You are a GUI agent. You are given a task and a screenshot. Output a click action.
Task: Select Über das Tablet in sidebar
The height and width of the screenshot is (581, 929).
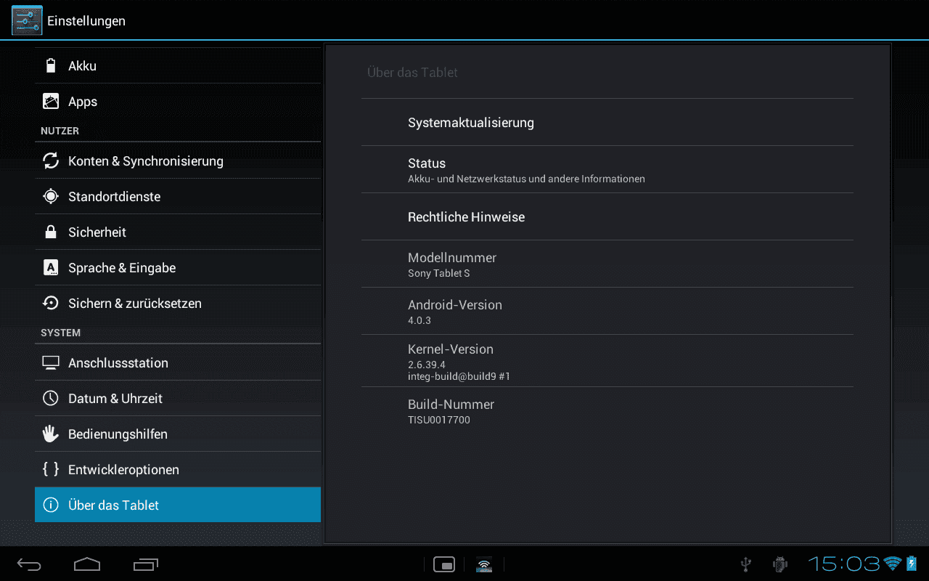click(x=178, y=505)
